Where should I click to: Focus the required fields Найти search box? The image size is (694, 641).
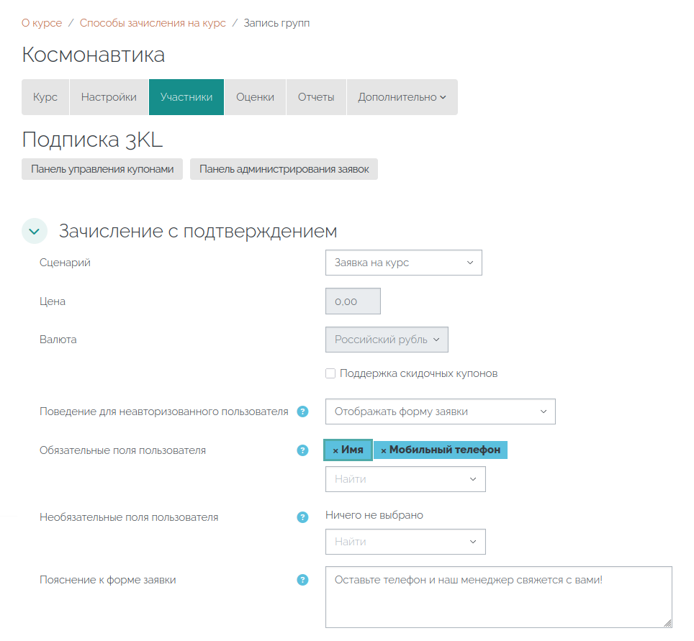pyautogui.click(x=405, y=479)
